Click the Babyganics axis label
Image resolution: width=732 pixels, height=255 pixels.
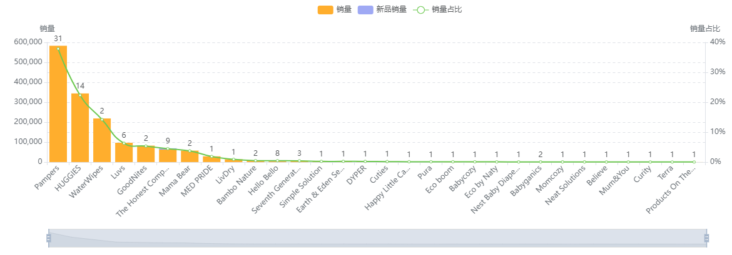pos(527,181)
